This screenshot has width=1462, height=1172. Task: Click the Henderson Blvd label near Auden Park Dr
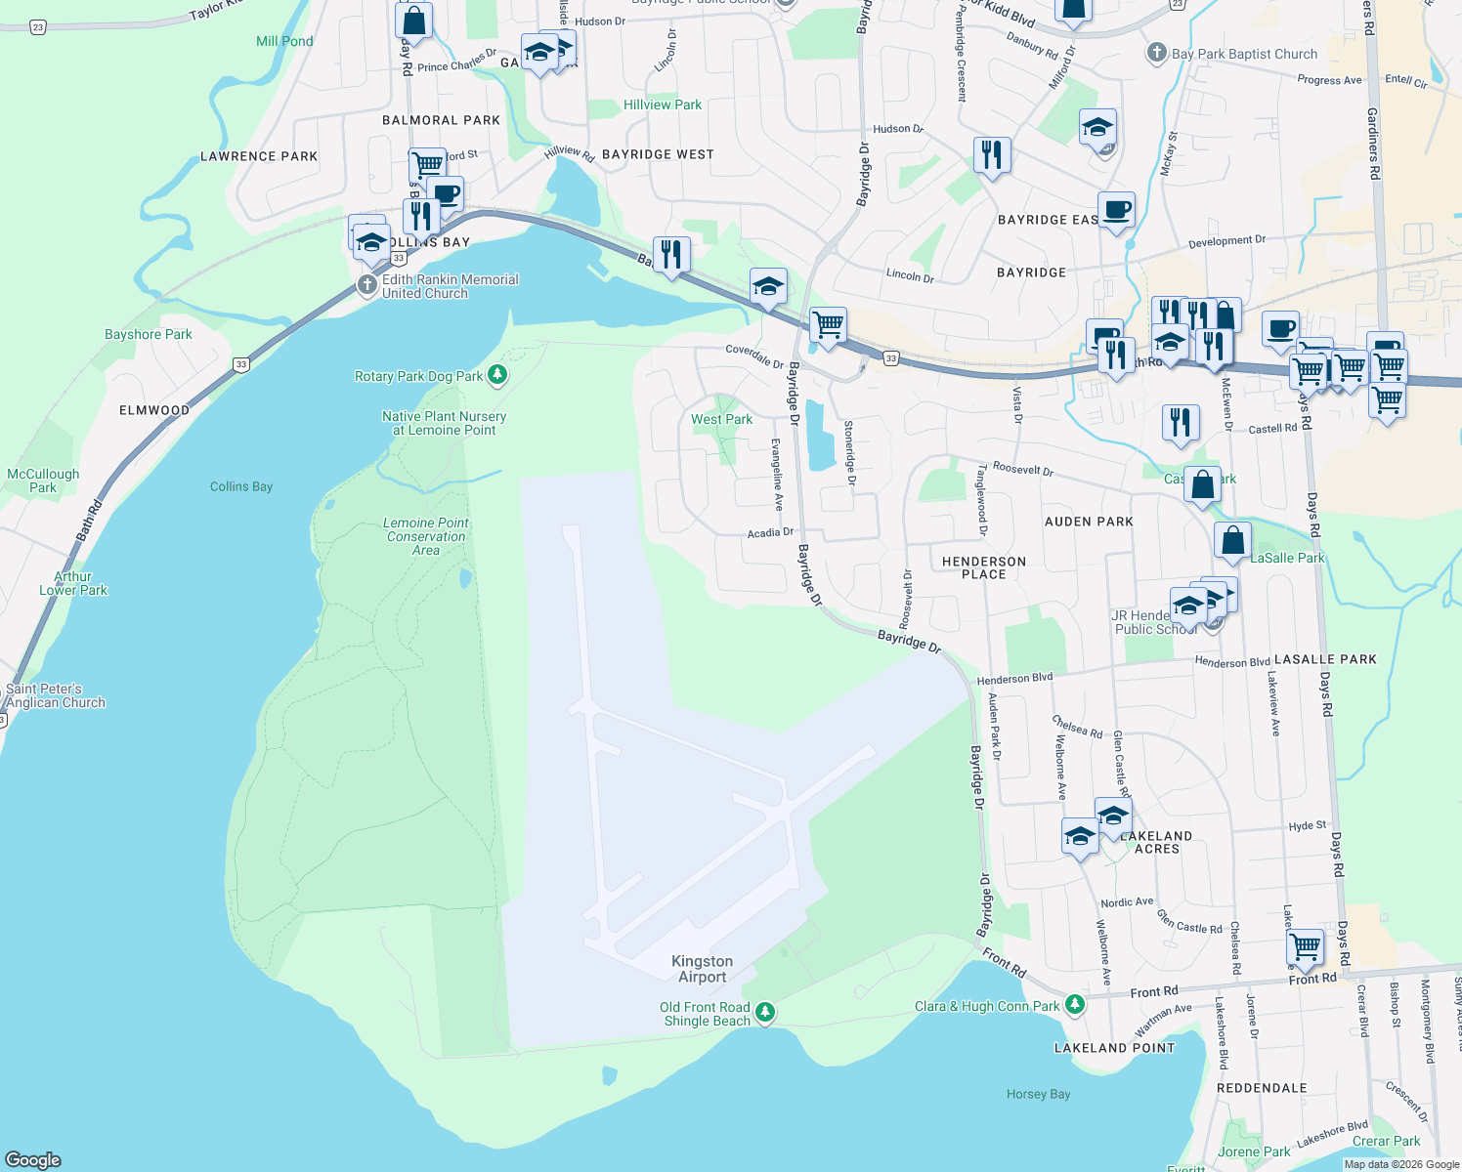click(1014, 679)
